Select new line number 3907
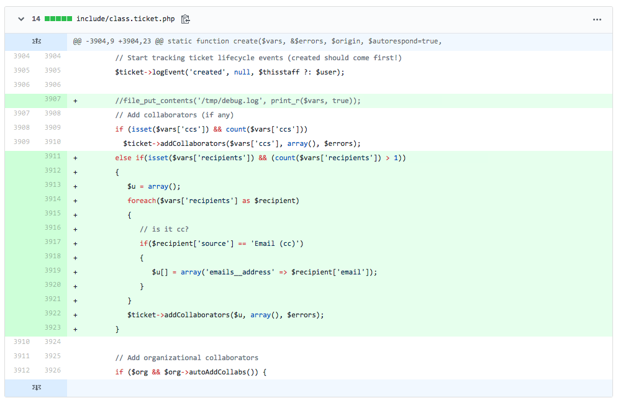Image resolution: width=618 pixels, height=403 pixels. click(52, 99)
